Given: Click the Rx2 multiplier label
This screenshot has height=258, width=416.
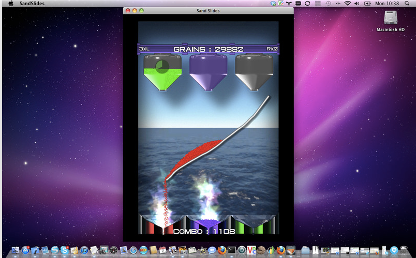Looking at the screenshot, I should coord(272,49).
